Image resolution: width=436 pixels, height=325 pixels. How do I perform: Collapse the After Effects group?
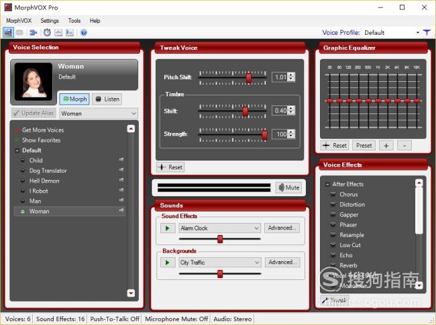327,184
